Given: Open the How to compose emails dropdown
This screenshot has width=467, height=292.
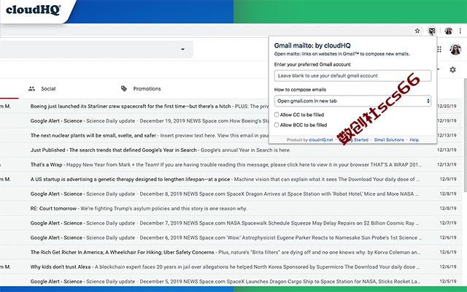Looking at the screenshot, I should click(352, 101).
